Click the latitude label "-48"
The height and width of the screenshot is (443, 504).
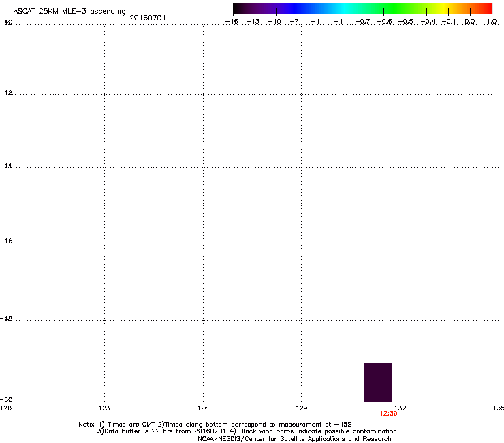(6, 319)
